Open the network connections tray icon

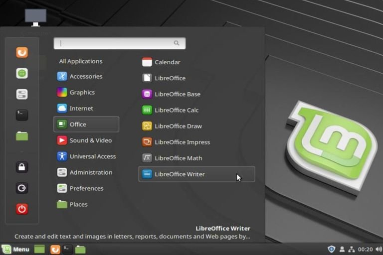tap(352, 249)
